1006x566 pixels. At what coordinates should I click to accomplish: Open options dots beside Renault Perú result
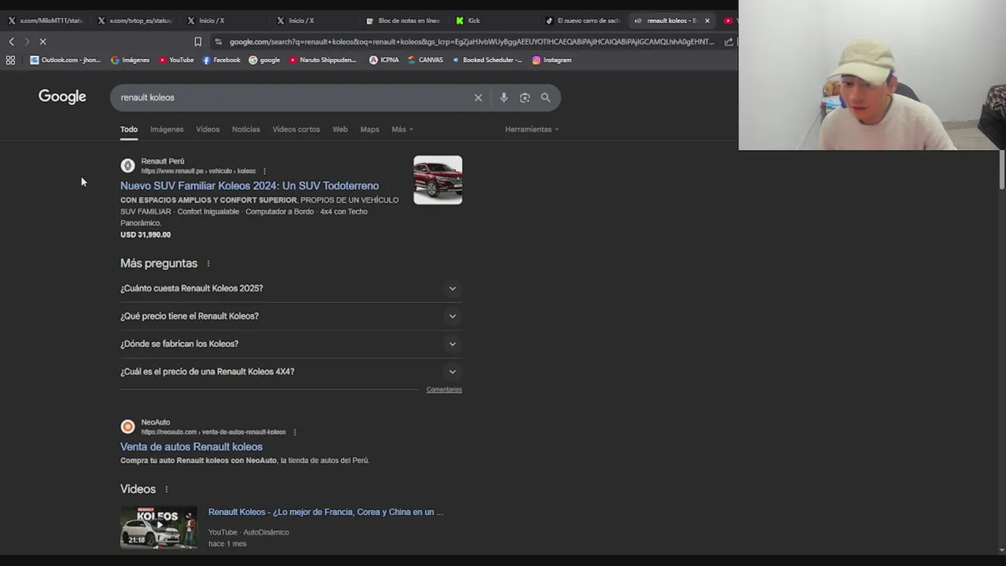(264, 171)
